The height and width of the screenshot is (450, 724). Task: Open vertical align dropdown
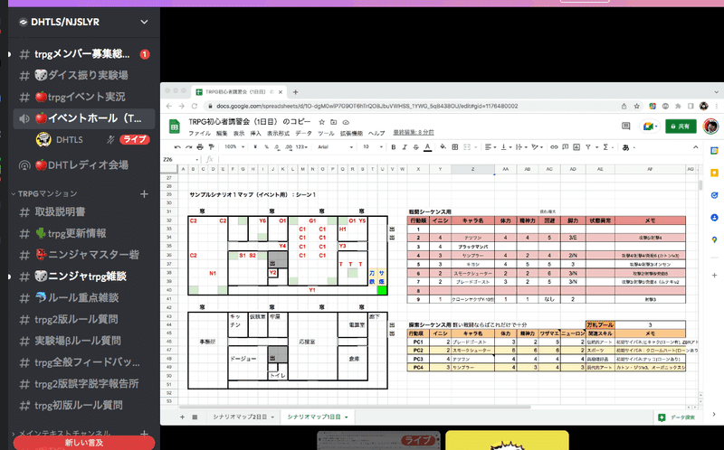(506, 147)
